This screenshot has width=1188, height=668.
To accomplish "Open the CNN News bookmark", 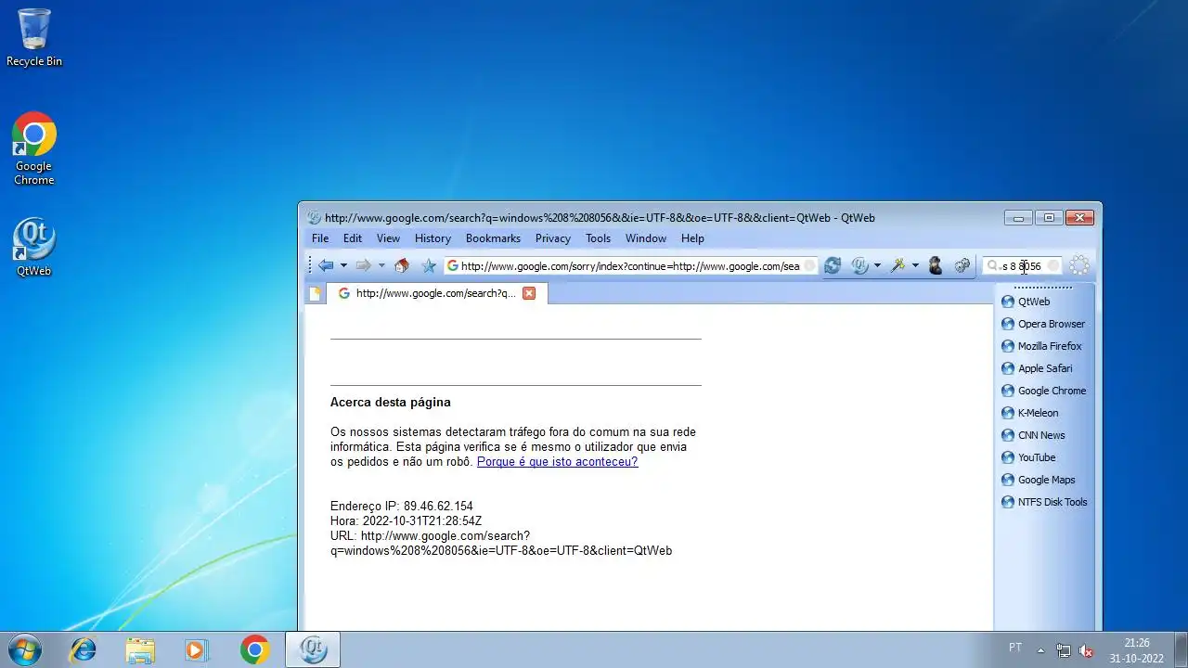I will click(1033, 435).
